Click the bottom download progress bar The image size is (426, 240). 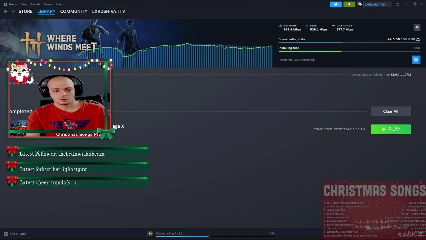click(216, 236)
